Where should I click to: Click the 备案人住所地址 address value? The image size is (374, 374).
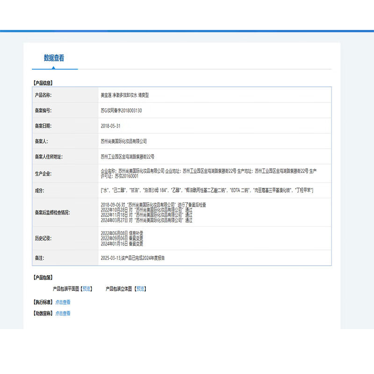(x=127, y=157)
